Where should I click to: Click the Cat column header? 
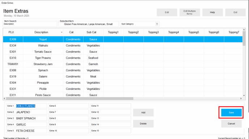pyautogui.click(x=73, y=32)
